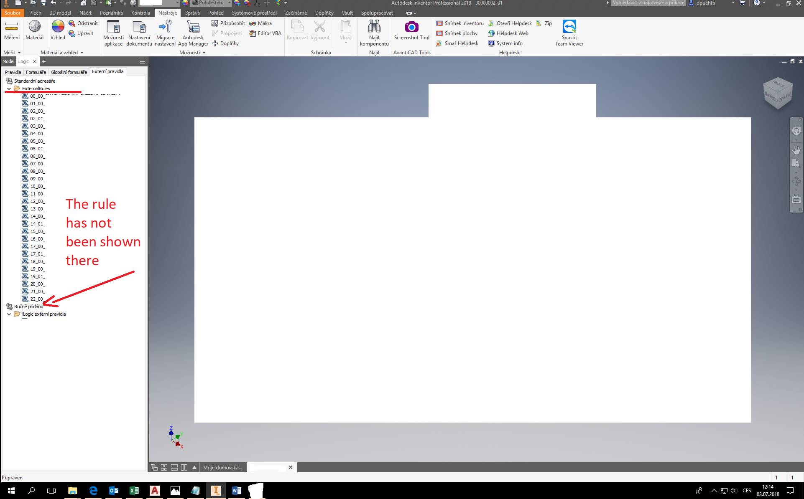Click the Najít komponentu binoculars icon
This screenshot has width=804, height=499.
pyautogui.click(x=374, y=27)
